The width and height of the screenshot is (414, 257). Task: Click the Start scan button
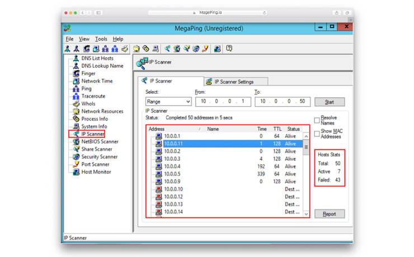330,102
